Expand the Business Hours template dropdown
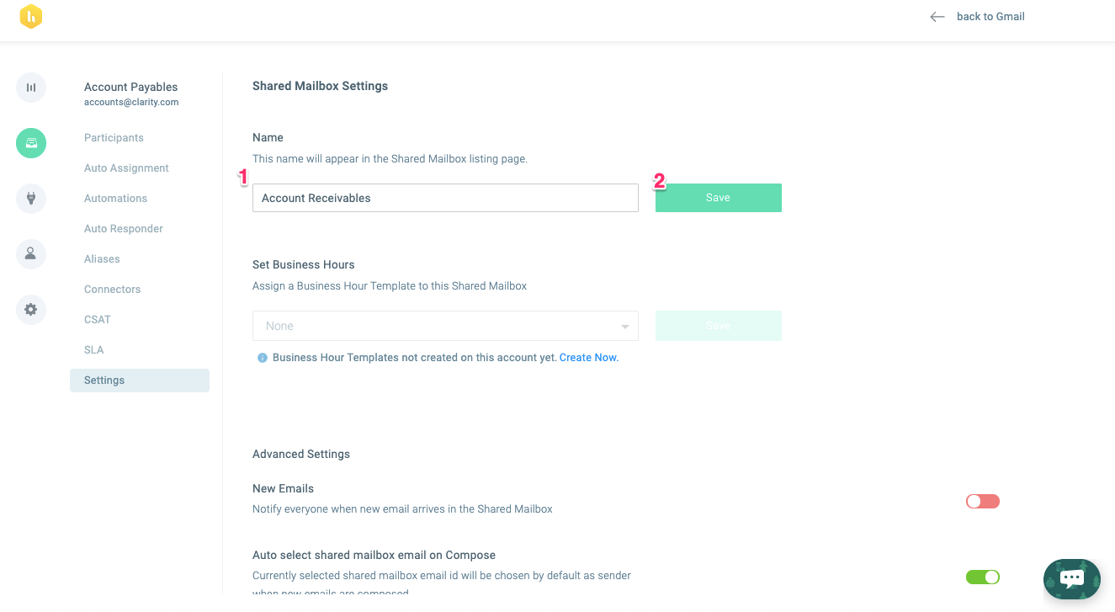This screenshot has height=612, width=1115. [x=445, y=326]
